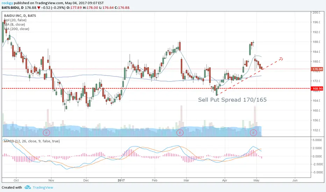Image resolution: width=326 pixels, height=192 pixels.
Task: Click the -5.0000 MACD axis label
Action: point(317,172)
